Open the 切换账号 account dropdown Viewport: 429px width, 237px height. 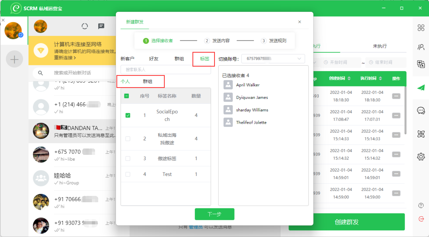[273, 59]
